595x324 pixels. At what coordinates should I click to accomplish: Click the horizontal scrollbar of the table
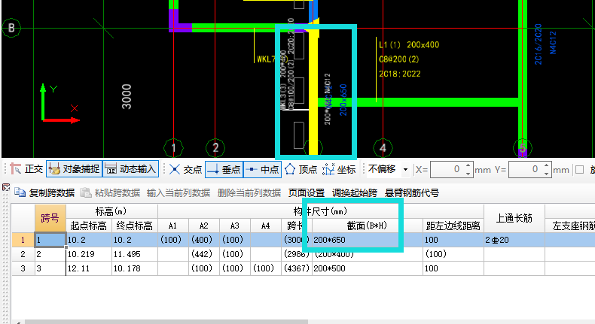coord(166,322)
